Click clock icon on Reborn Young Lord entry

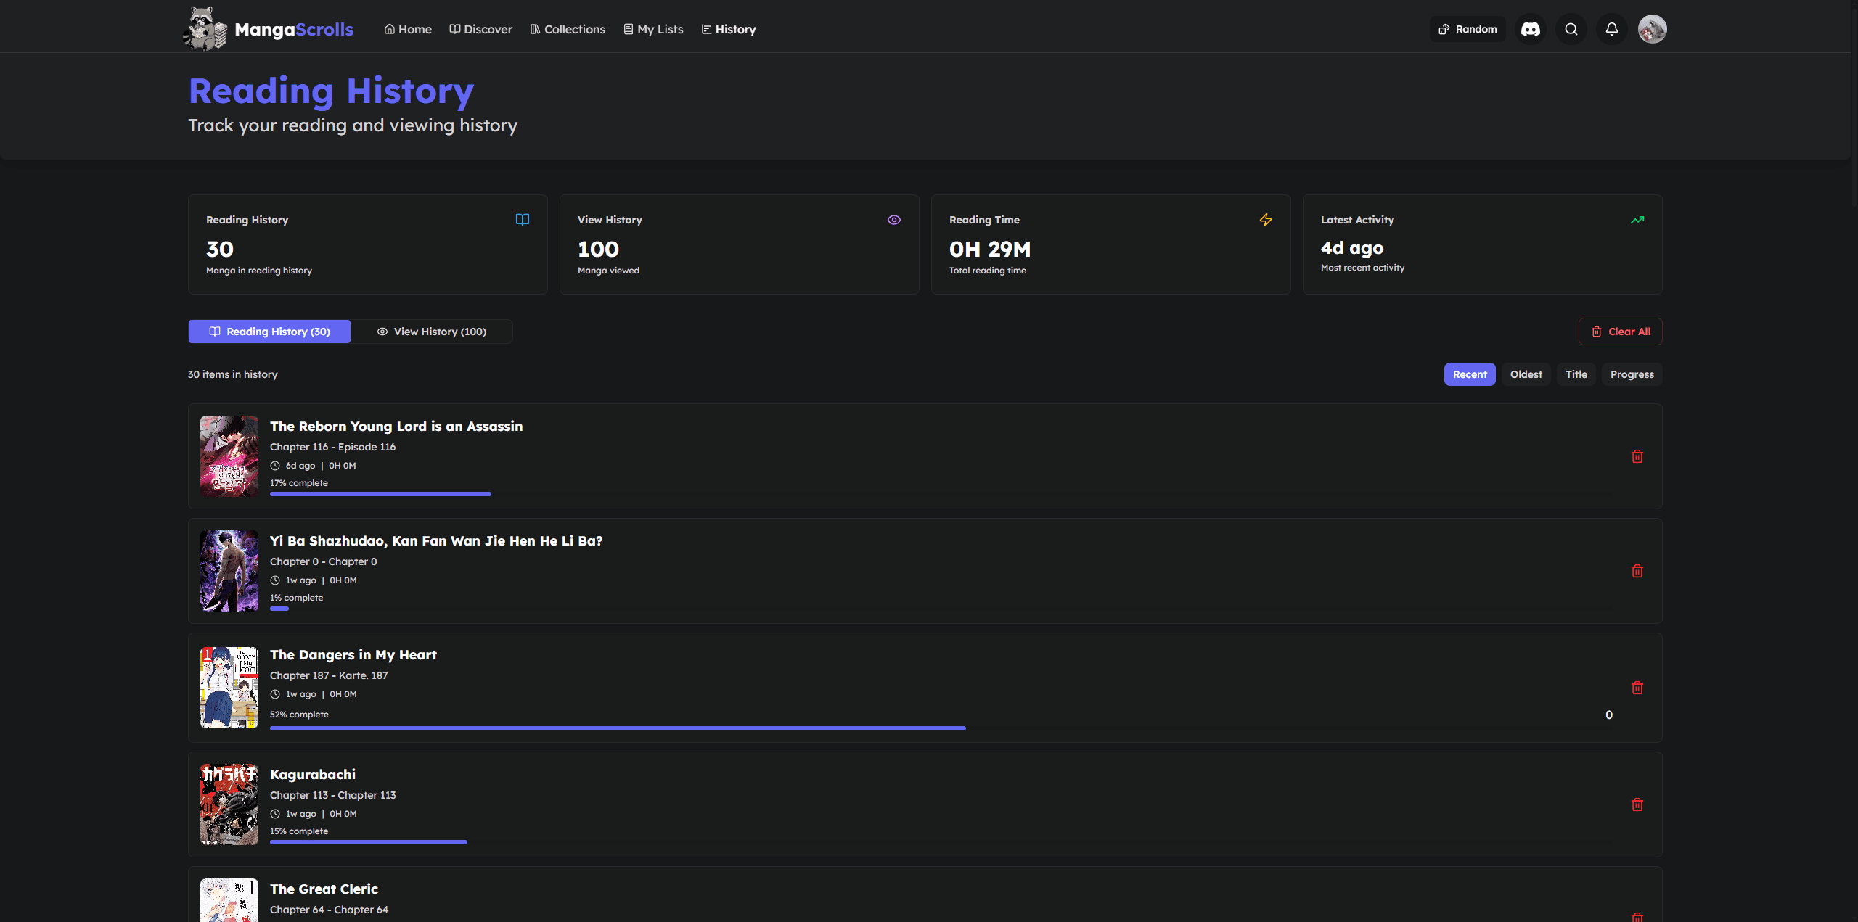275,466
